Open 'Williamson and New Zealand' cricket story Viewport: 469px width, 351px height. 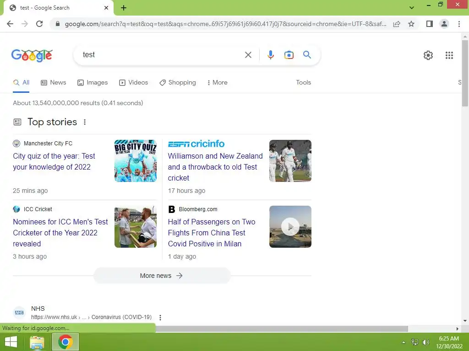point(215,167)
